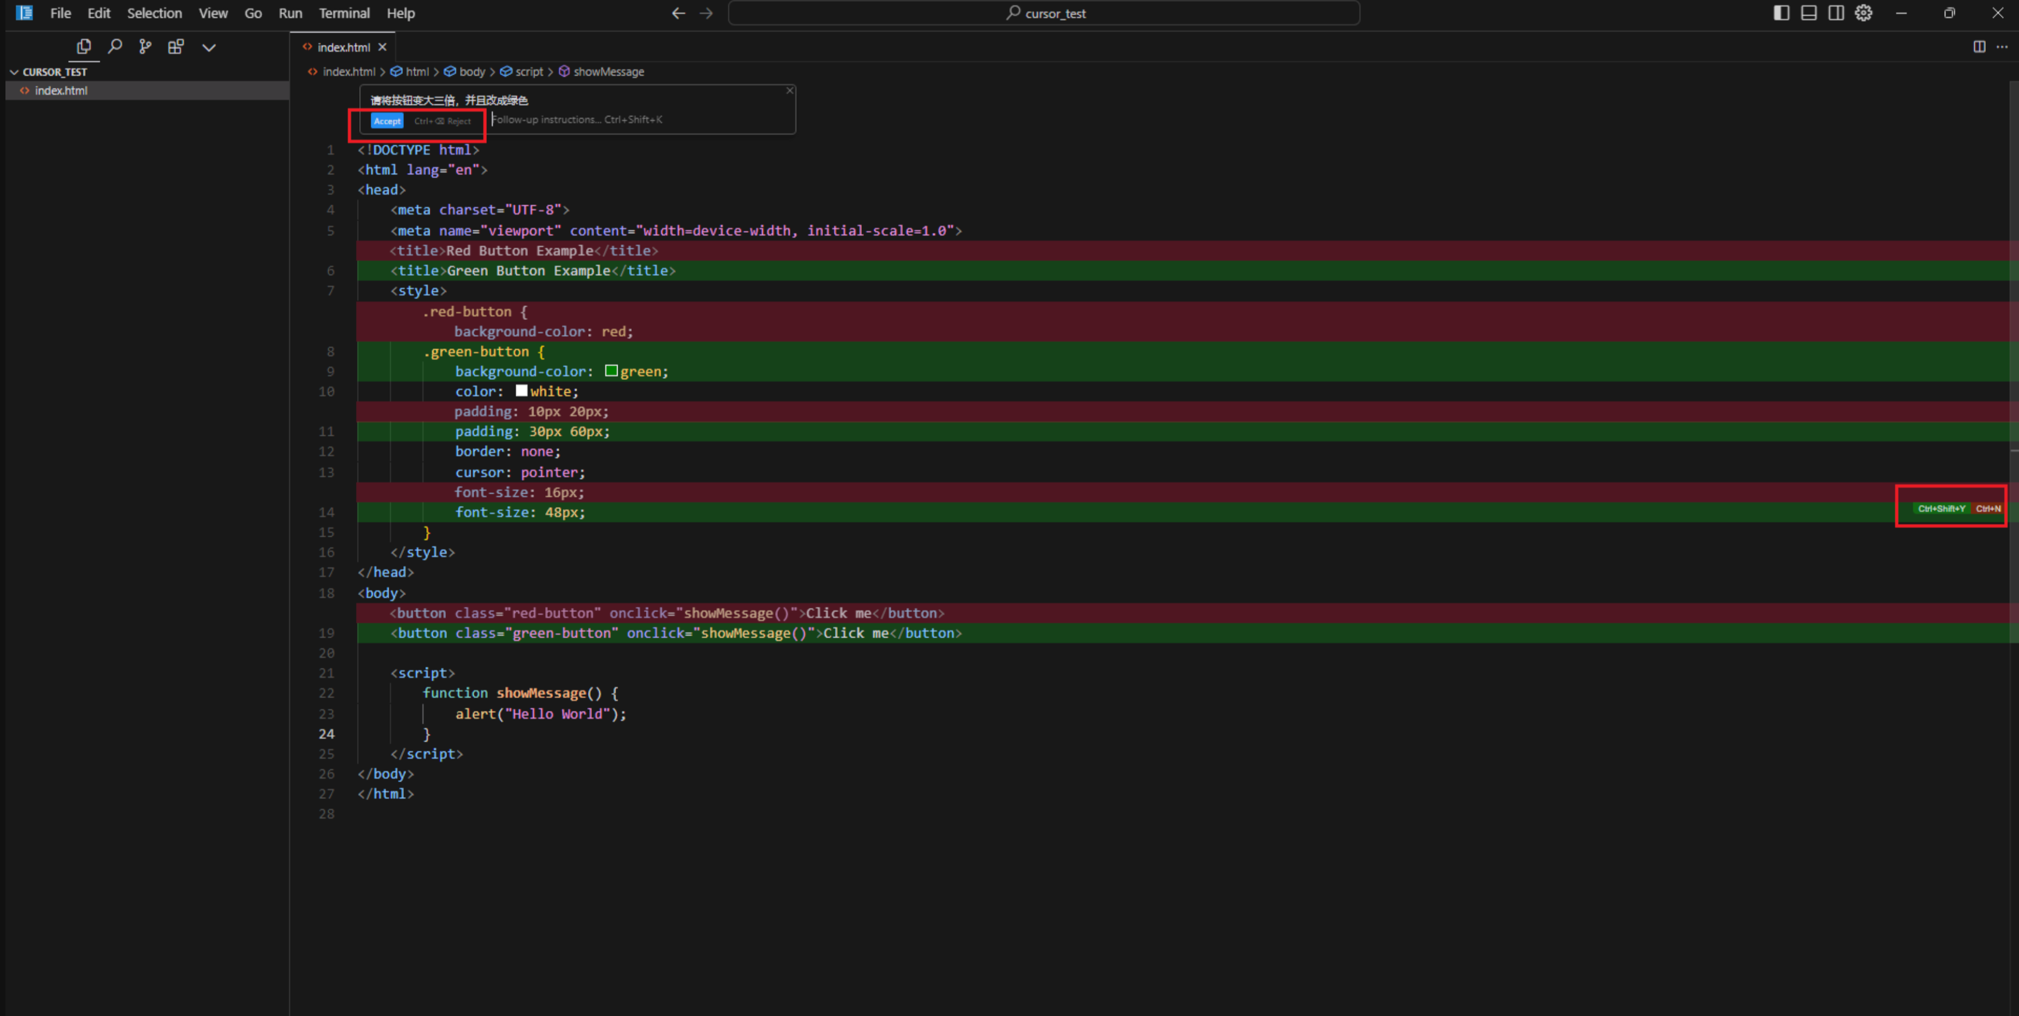Open the Search view in sidebar
This screenshot has height=1016, width=2019.
pos(114,47)
